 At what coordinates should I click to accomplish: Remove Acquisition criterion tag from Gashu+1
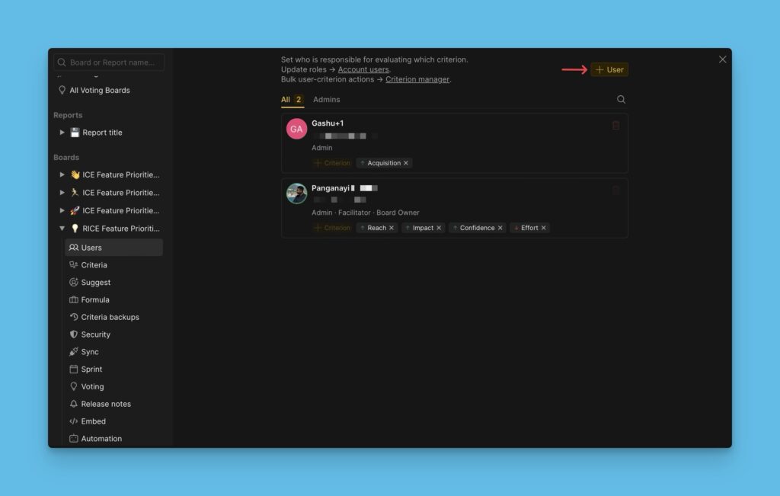[406, 163]
